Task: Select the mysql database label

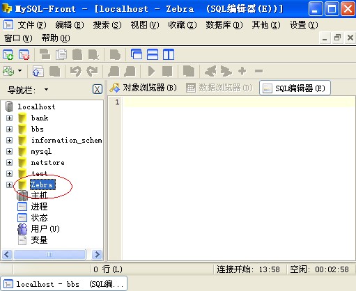Action: (x=41, y=152)
